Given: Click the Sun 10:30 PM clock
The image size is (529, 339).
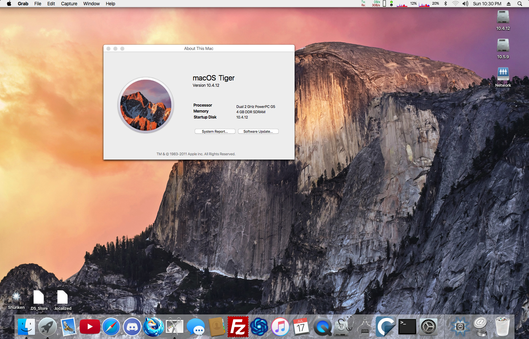Looking at the screenshot, I should point(487,4).
